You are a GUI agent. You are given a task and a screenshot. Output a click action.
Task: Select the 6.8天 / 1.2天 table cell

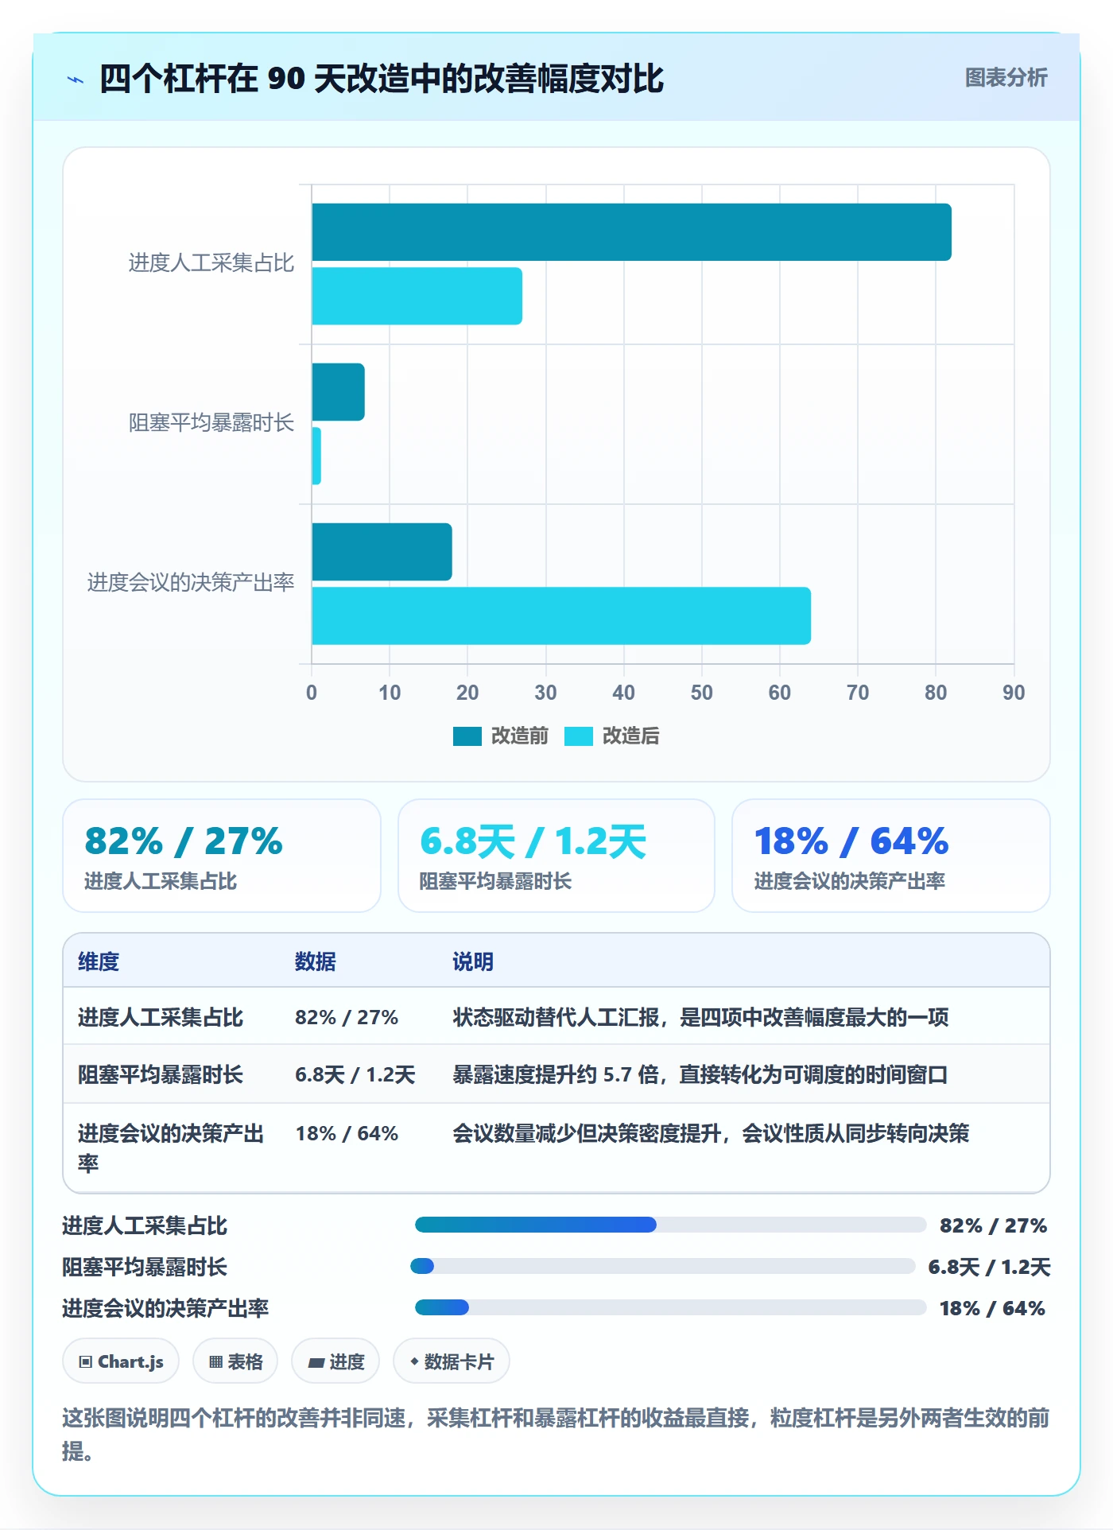point(355,1075)
